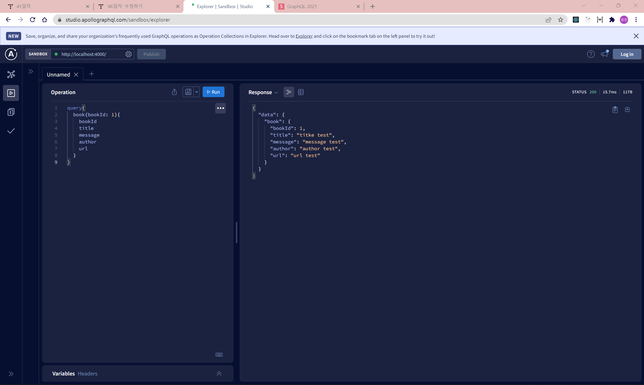Switch response to JSON view
644x385 pixels.
(x=288, y=92)
